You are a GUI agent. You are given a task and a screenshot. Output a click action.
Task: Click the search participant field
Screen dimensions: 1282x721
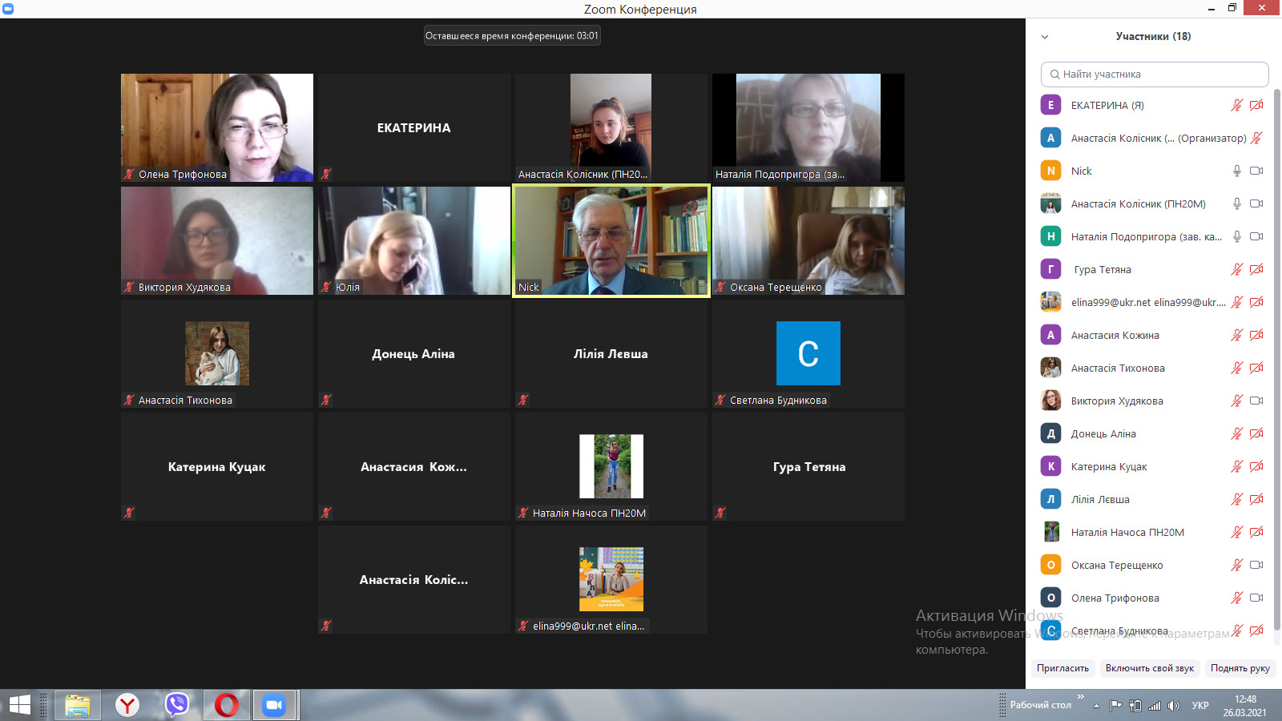pos(1155,75)
